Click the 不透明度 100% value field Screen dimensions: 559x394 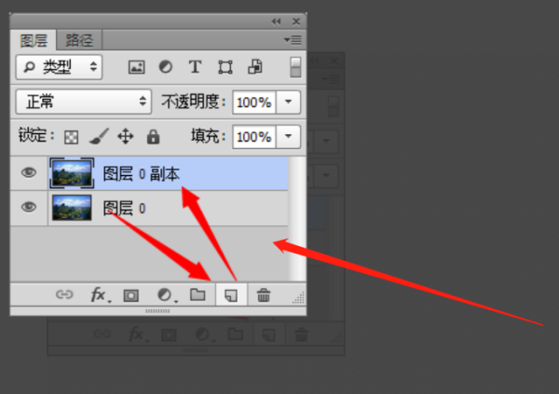tap(254, 102)
